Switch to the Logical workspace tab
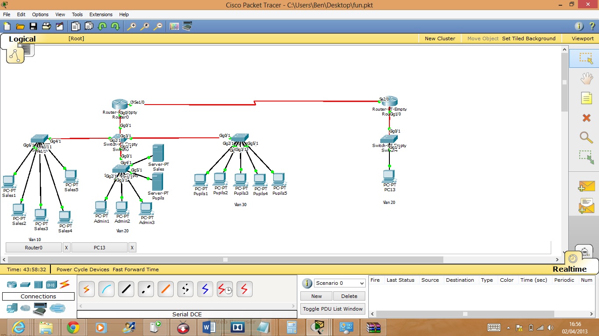The width and height of the screenshot is (599, 336). (22, 39)
